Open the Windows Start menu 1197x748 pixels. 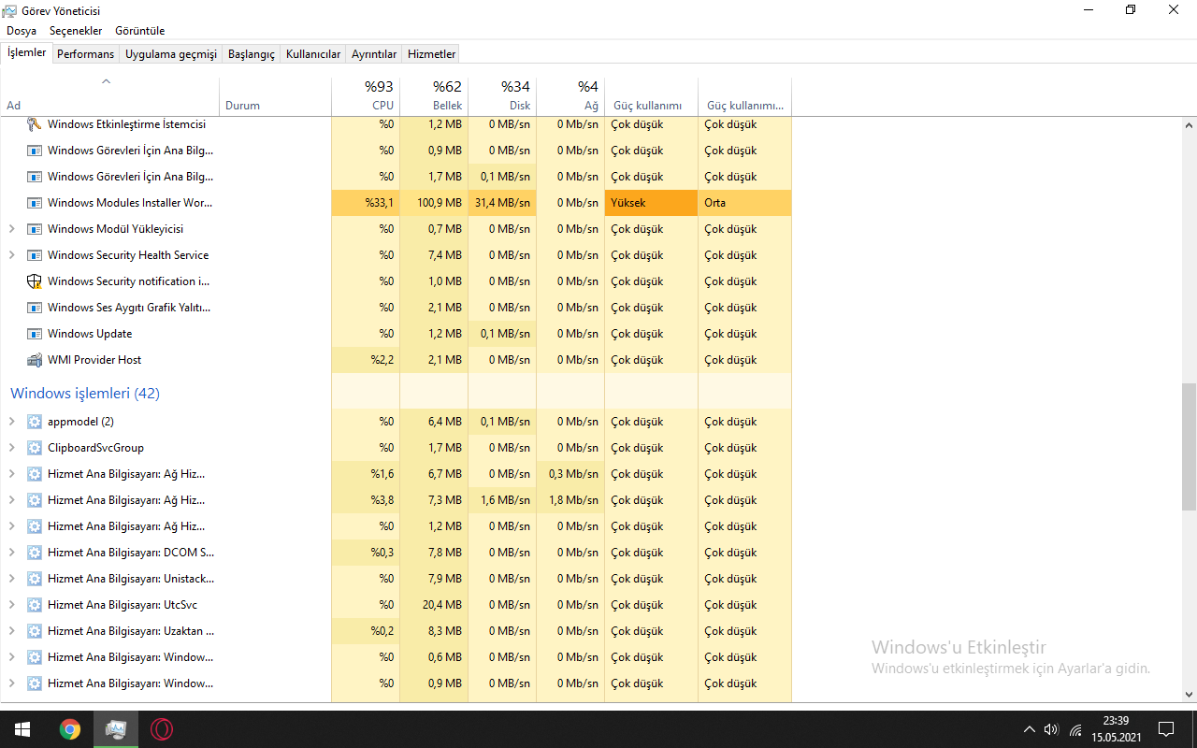pos(22,729)
